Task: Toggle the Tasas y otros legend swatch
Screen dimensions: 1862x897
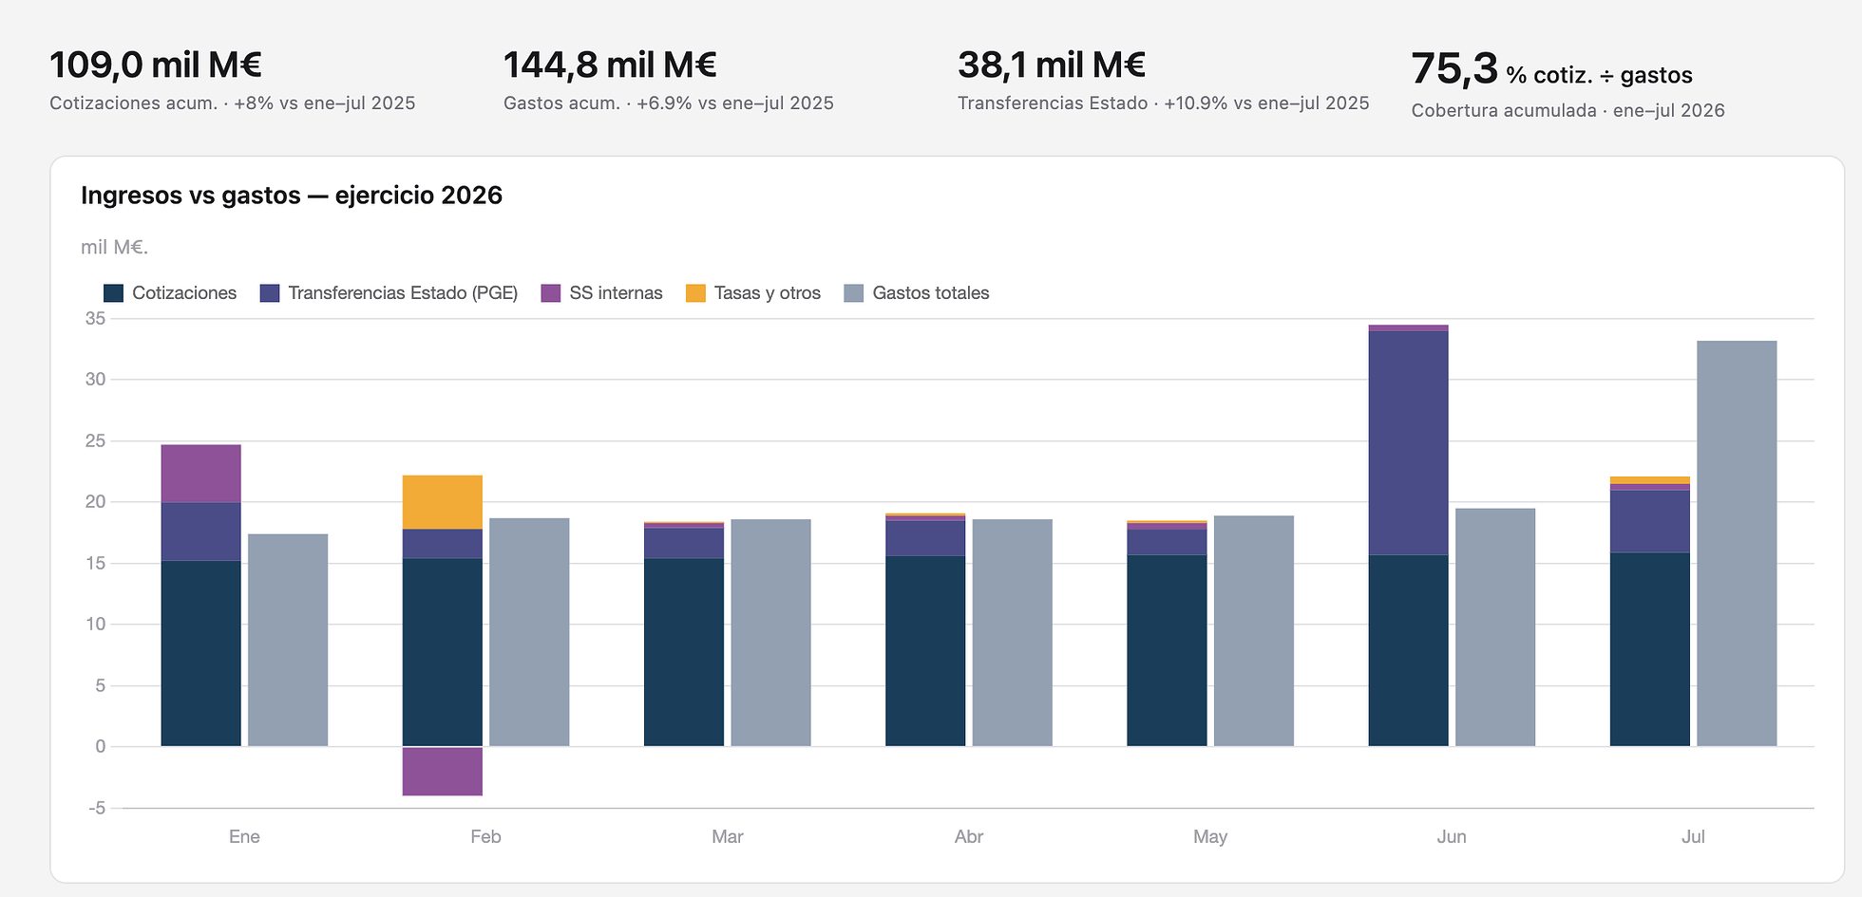Action: tap(696, 293)
